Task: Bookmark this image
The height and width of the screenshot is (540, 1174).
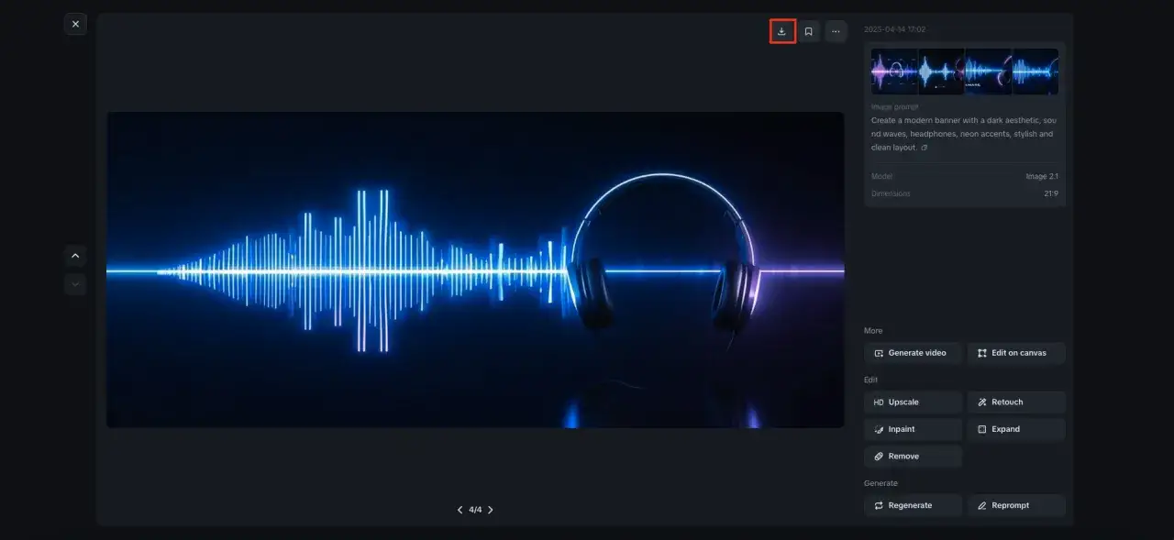Action: 808,30
